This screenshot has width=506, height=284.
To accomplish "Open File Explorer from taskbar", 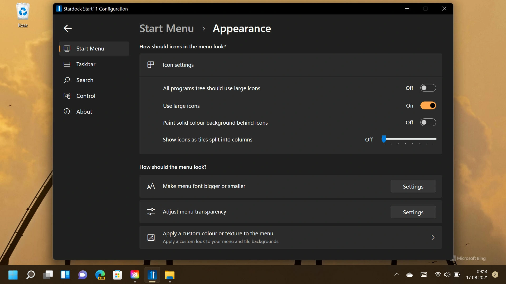I will tap(170, 275).
